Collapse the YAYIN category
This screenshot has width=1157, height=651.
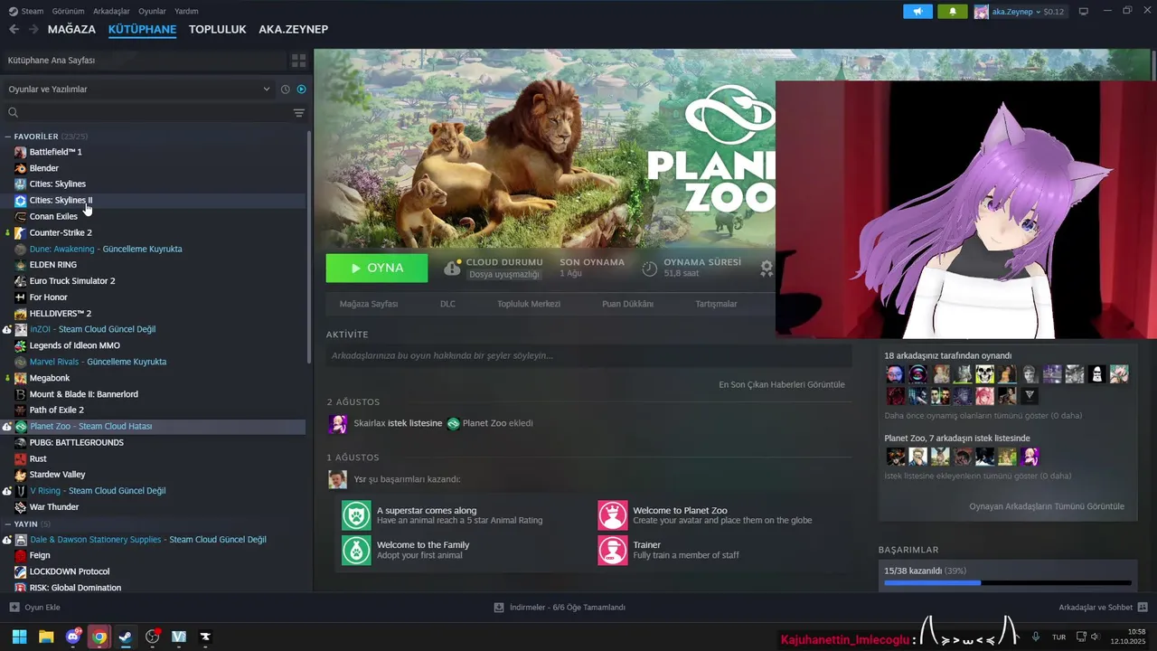tap(8, 524)
